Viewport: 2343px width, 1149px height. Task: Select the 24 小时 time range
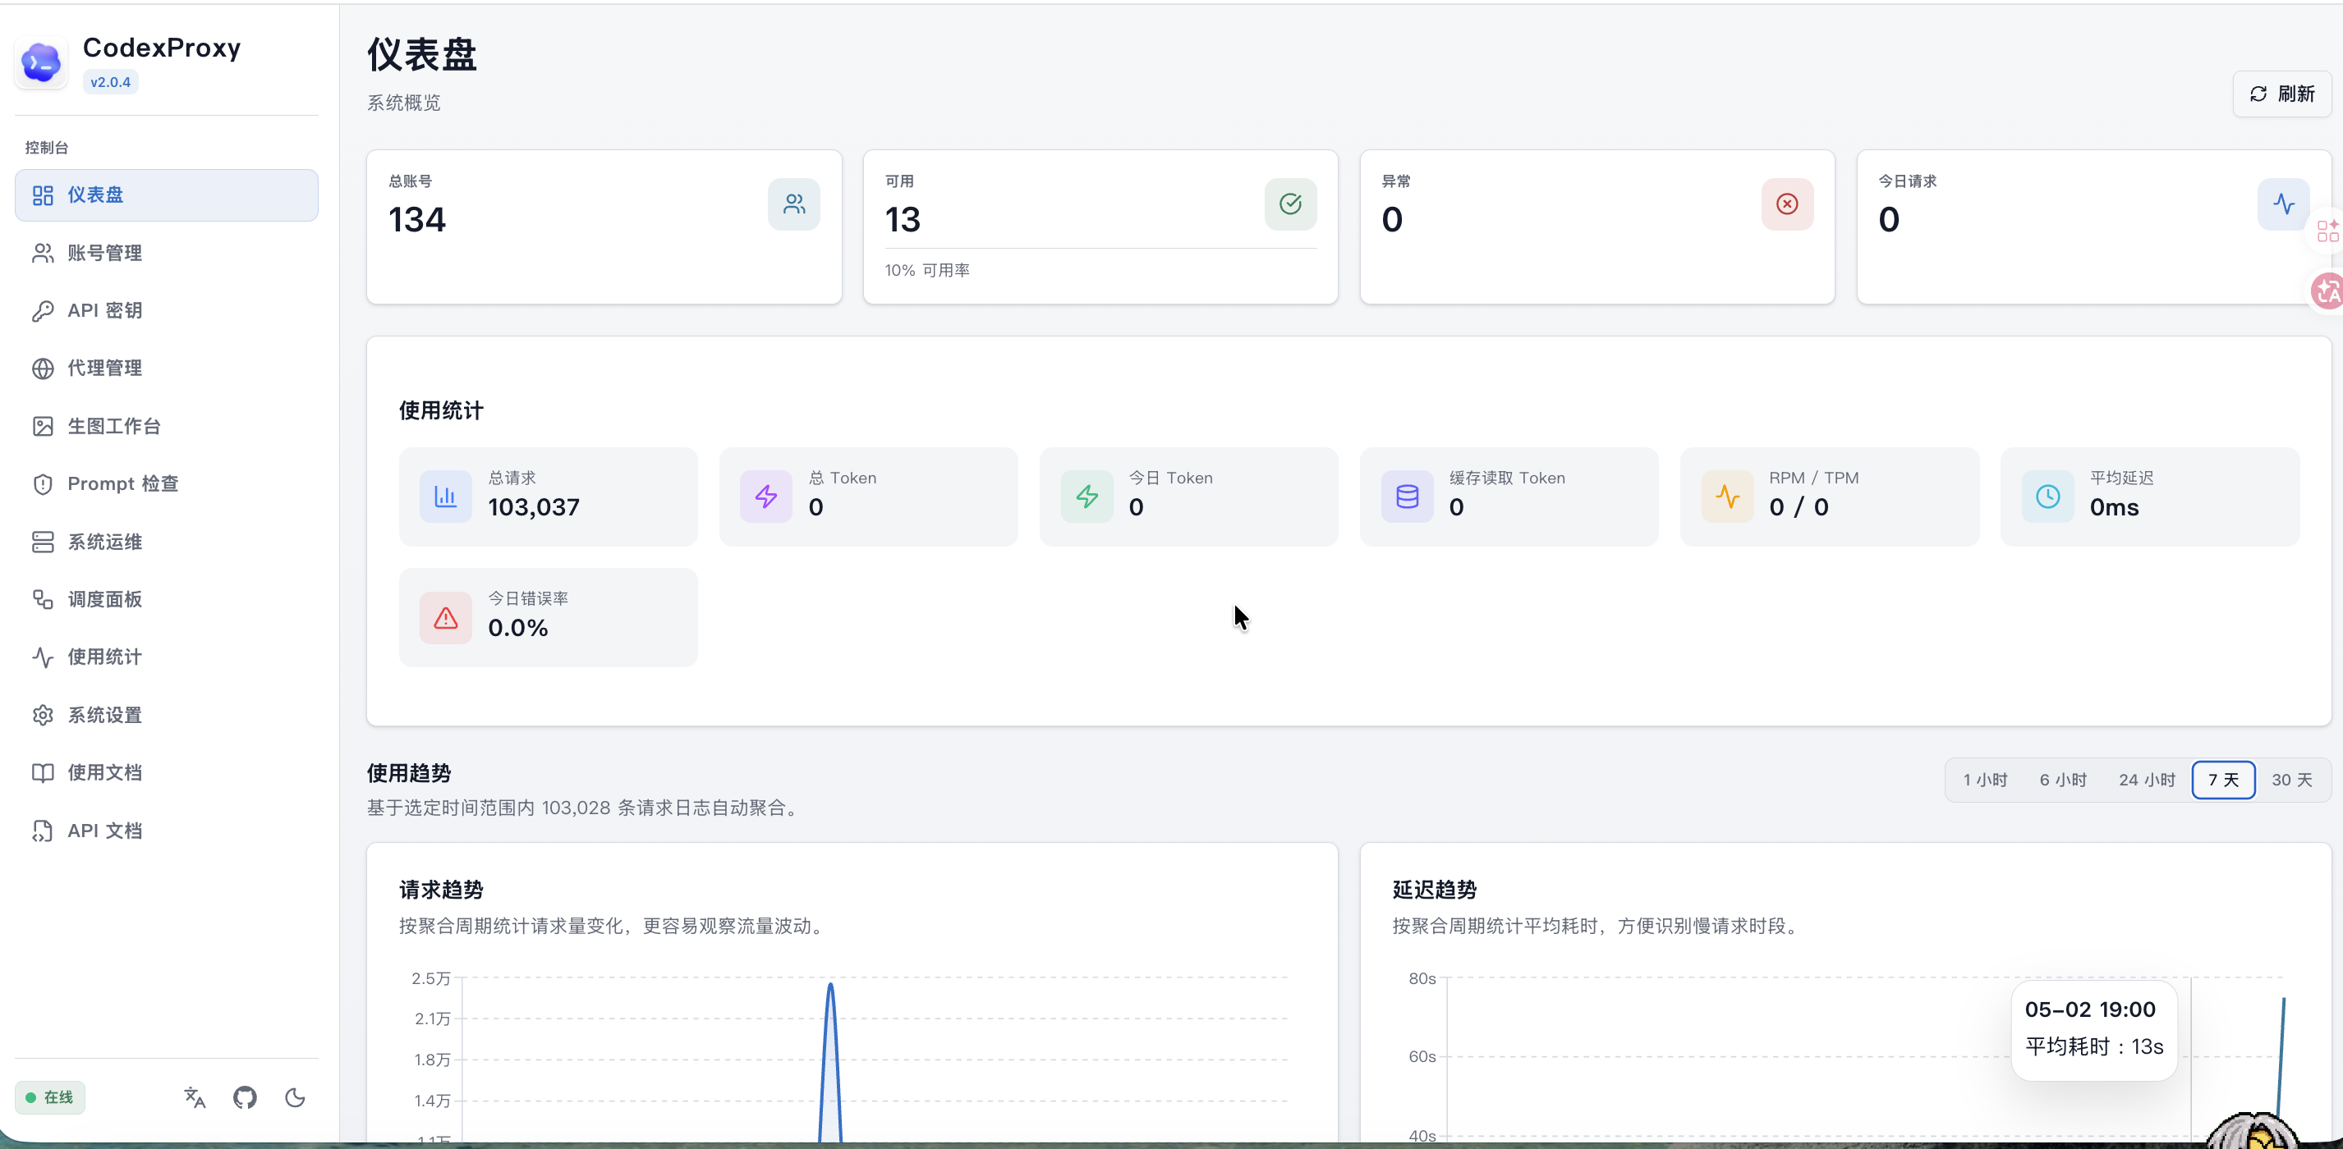(2147, 780)
